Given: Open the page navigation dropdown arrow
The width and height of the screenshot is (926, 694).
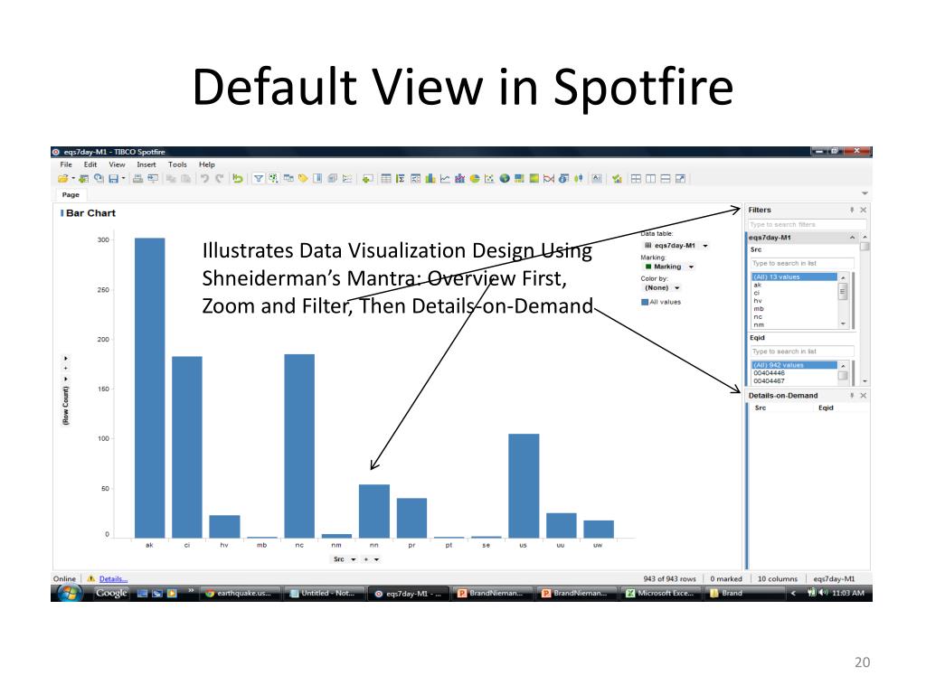Looking at the screenshot, I should tap(865, 193).
